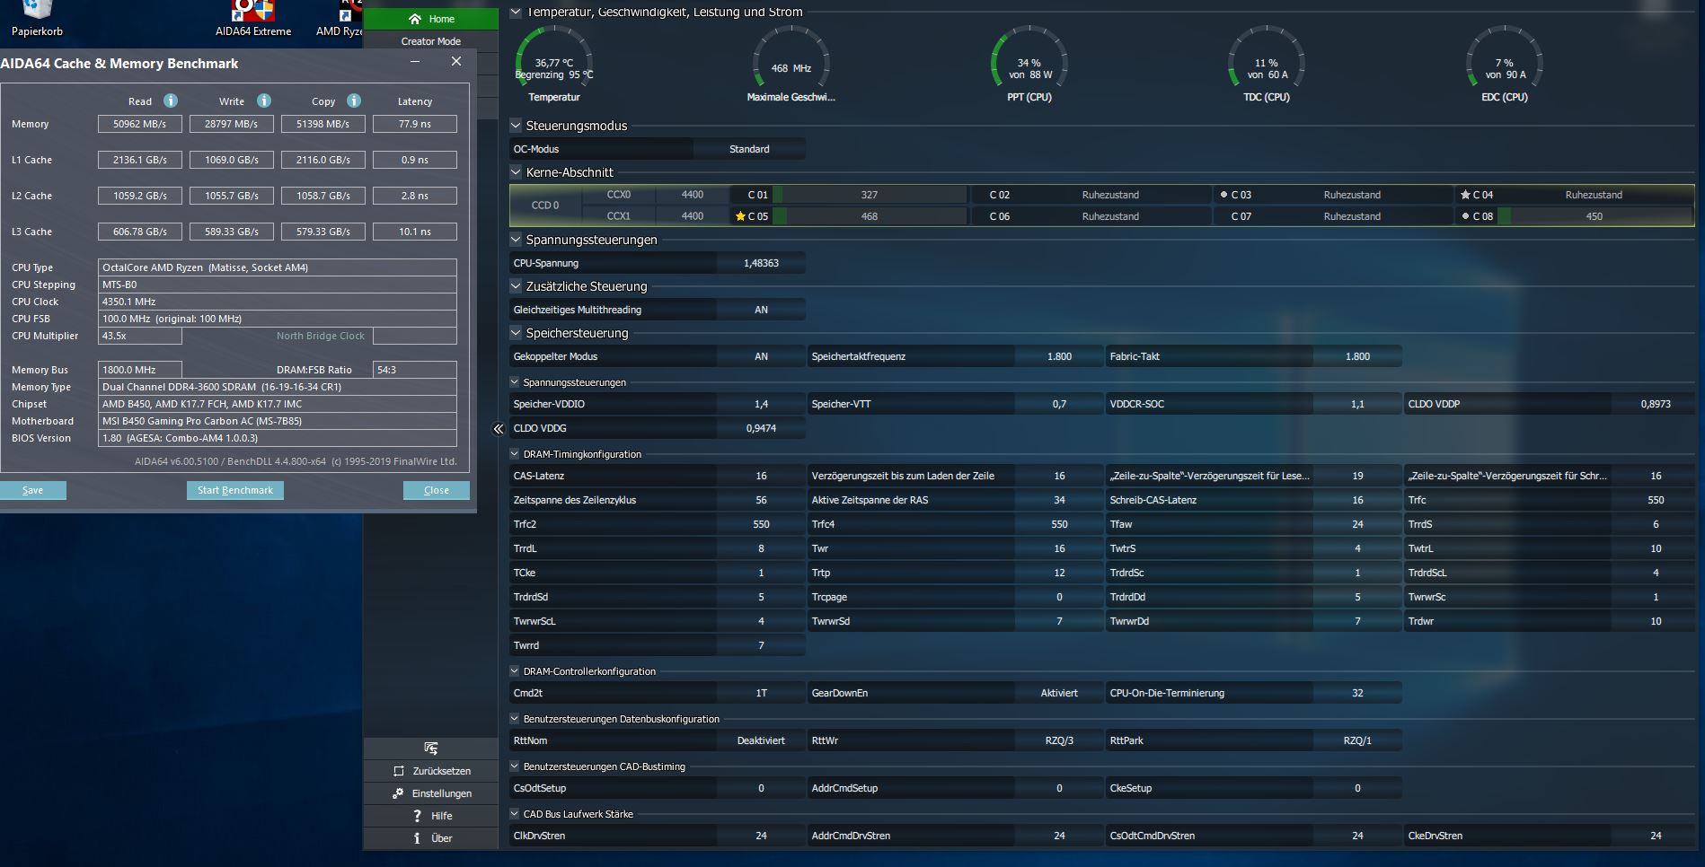Click the CPU Multiplier field 43.5x
This screenshot has width=1705, height=867.
click(x=140, y=336)
